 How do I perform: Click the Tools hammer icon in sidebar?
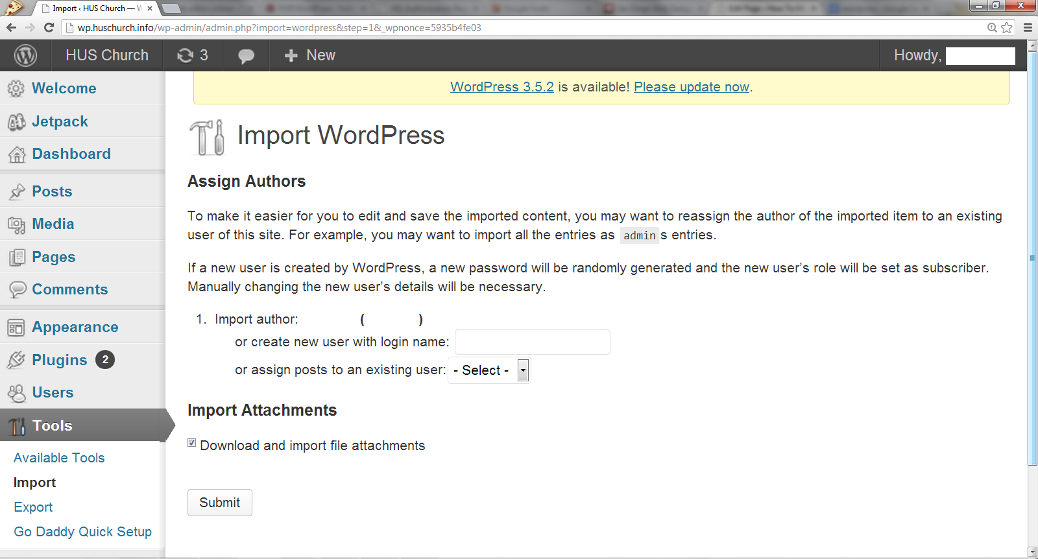tap(16, 426)
